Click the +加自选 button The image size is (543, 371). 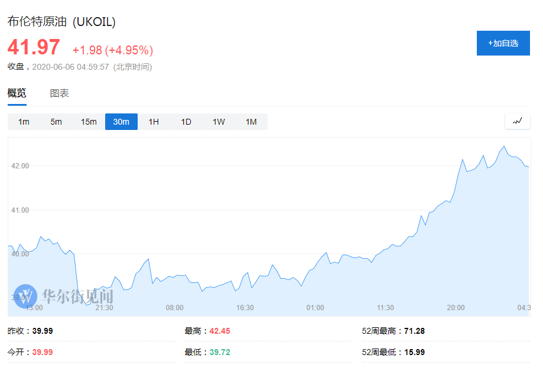pyautogui.click(x=503, y=43)
